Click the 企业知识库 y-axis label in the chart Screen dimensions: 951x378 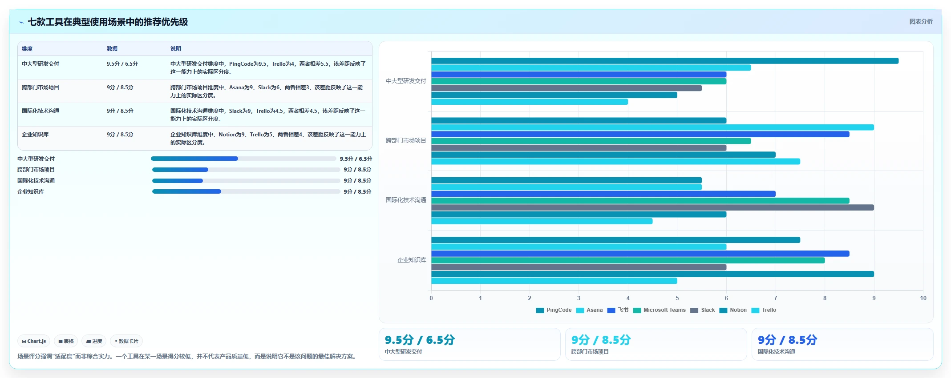412,260
